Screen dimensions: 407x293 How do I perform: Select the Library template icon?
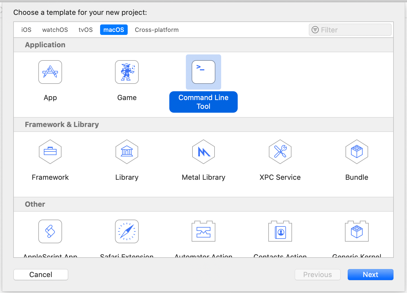[127, 152]
